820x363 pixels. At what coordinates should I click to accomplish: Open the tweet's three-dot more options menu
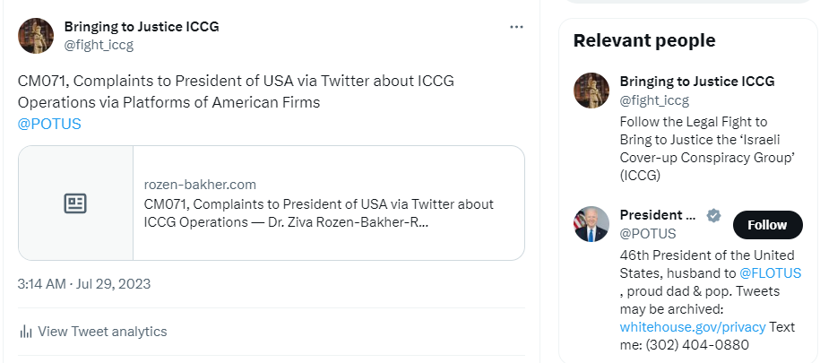point(516,27)
